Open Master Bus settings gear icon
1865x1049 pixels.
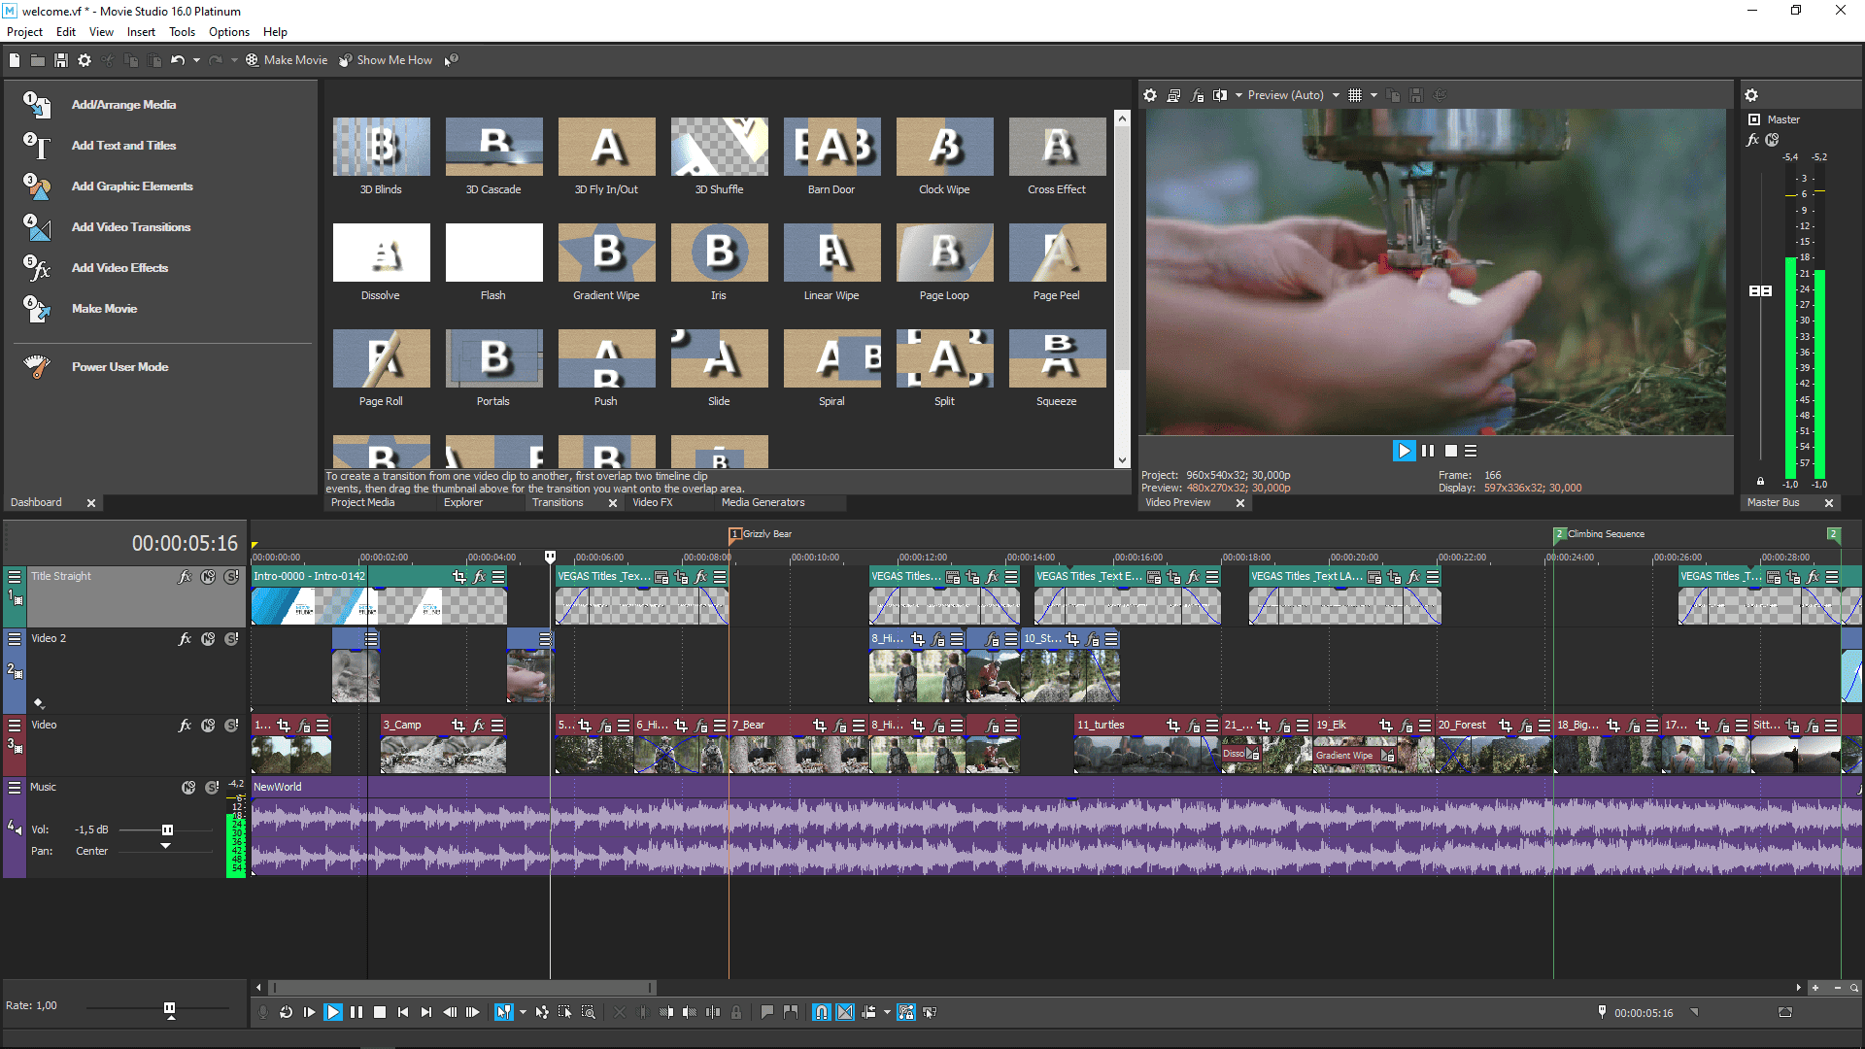[1751, 95]
